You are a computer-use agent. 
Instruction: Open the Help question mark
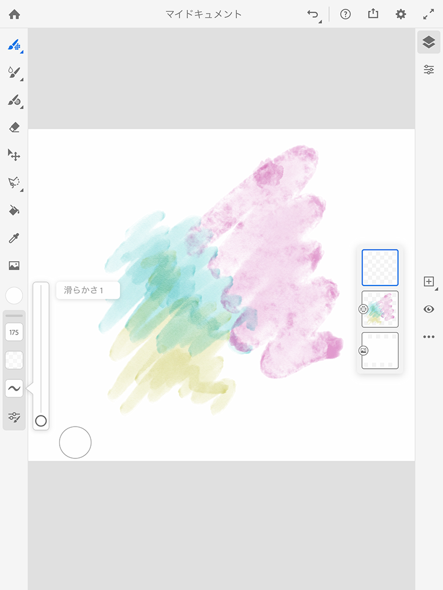346,14
